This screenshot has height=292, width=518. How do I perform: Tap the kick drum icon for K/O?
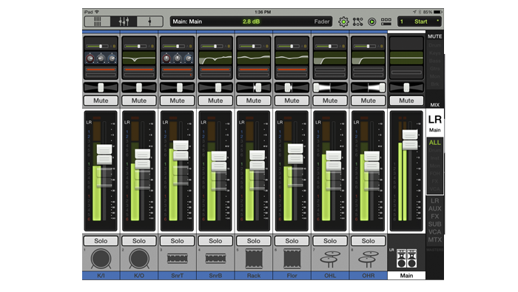[139, 259]
